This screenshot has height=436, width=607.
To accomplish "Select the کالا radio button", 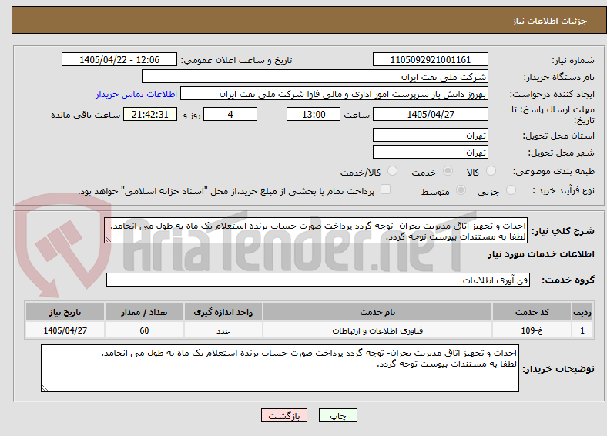I will [x=491, y=171].
